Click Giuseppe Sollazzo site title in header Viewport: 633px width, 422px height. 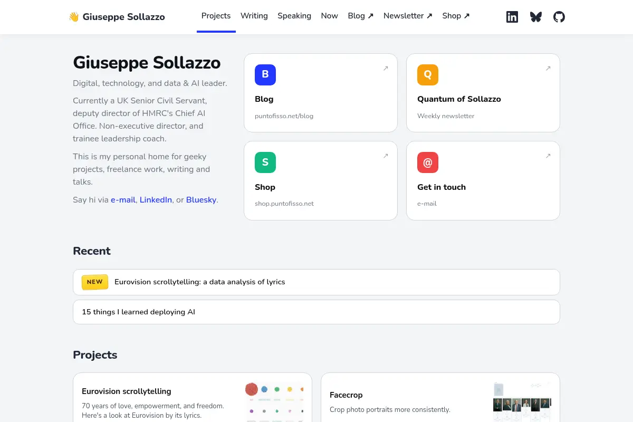click(124, 17)
